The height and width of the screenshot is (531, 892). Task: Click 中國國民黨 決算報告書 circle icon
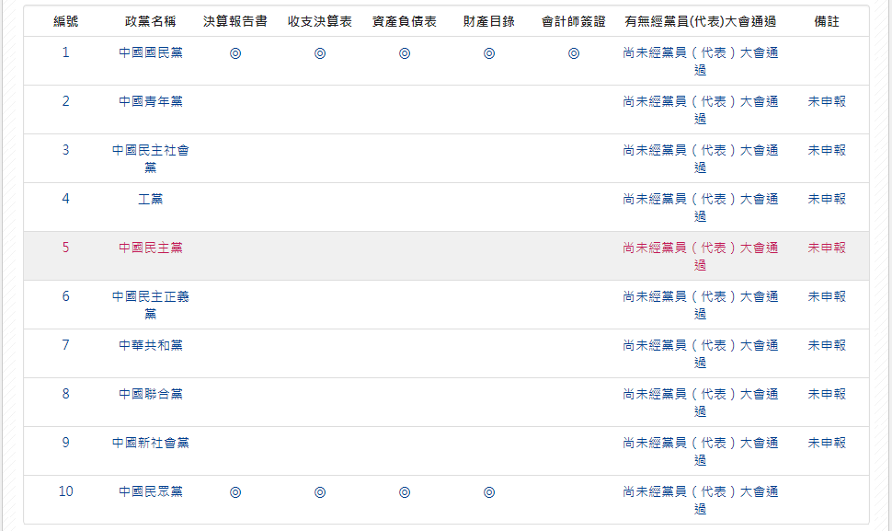tap(235, 53)
